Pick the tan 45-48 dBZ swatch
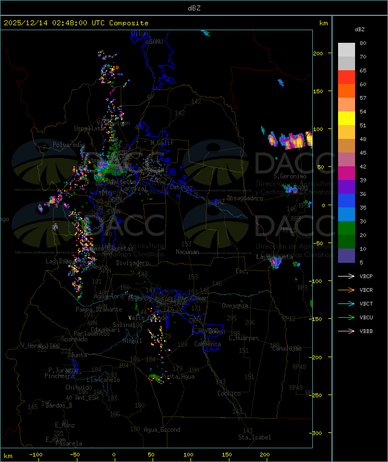The width and height of the screenshot is (388, 462). (x=346, y=146)
